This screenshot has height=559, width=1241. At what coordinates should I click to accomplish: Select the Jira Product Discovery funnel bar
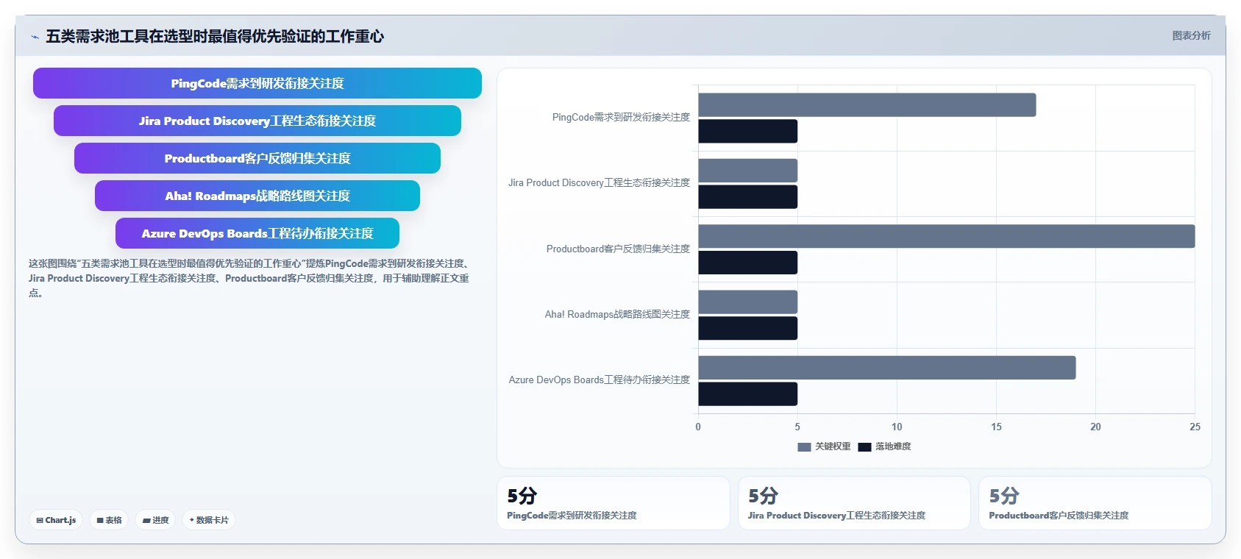257,121
